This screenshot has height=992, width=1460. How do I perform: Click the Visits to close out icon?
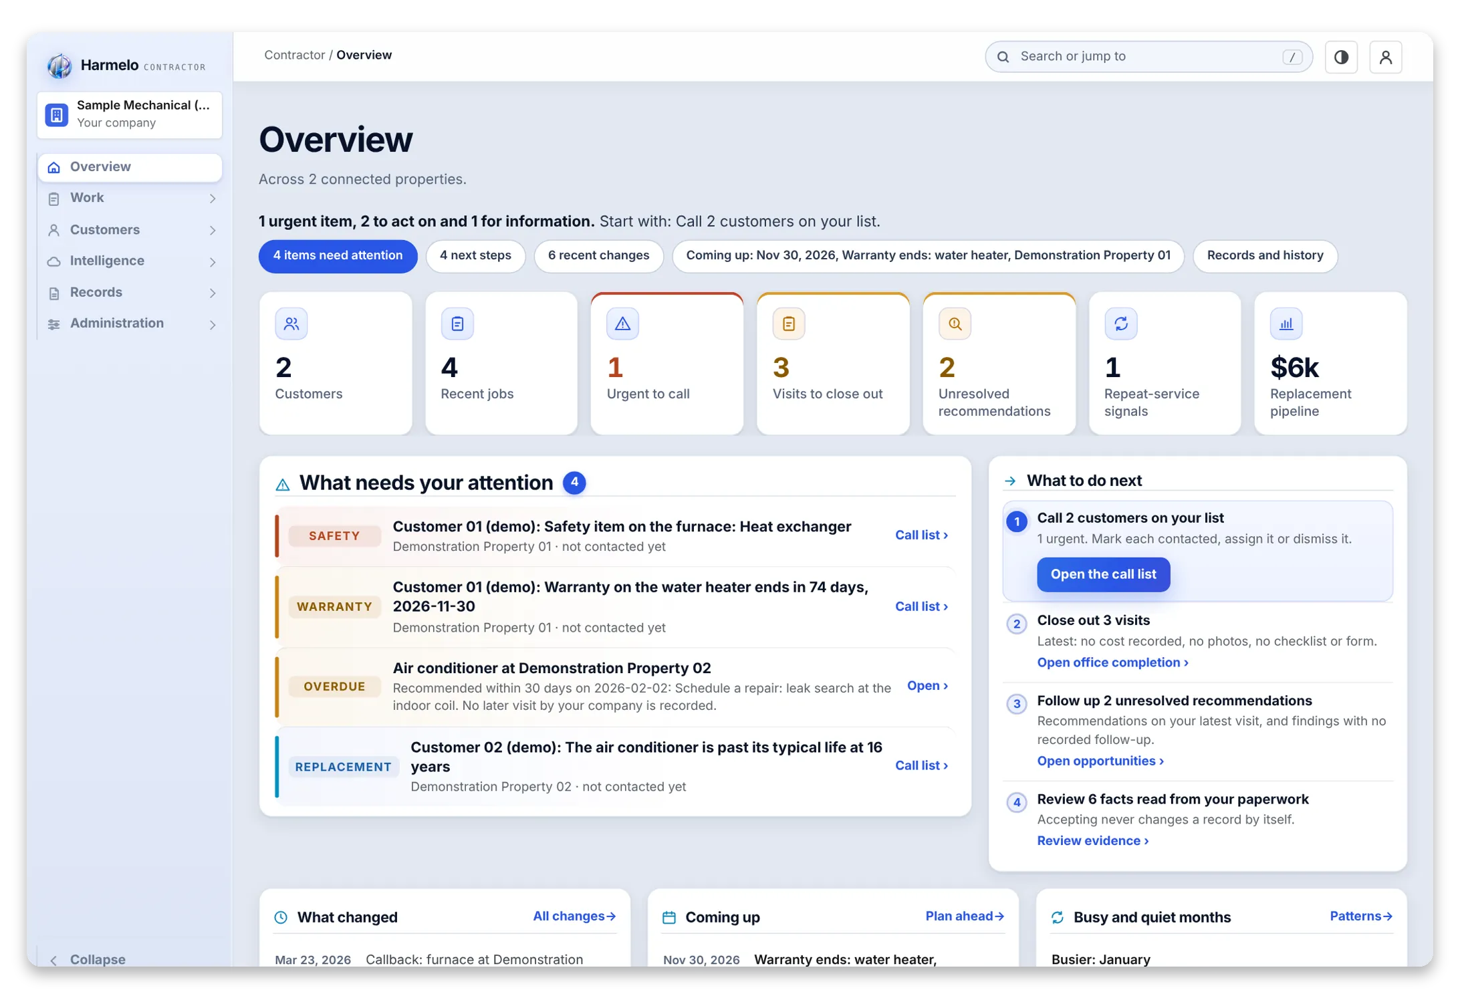[x=789, y=324]
